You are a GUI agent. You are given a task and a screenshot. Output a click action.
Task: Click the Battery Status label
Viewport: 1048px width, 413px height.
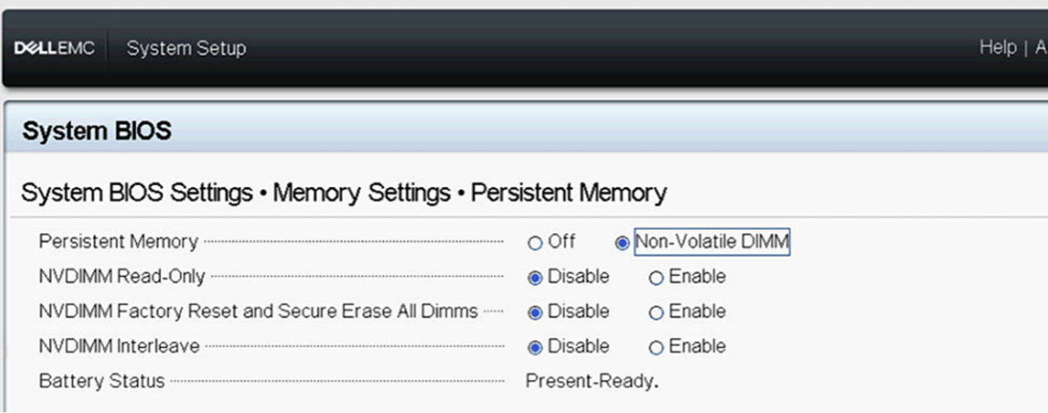tap(101, 382)
